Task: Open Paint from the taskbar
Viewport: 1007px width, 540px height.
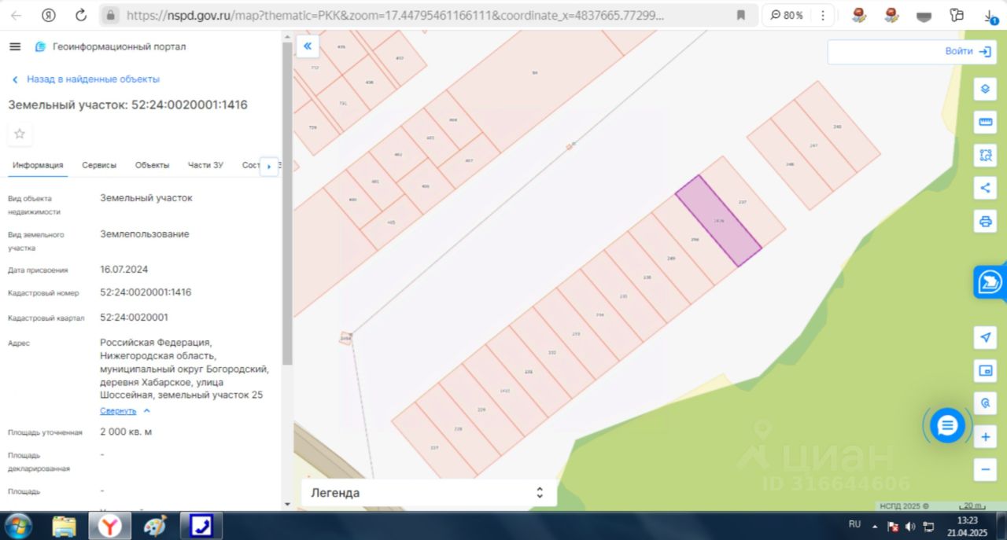Action: tap(155, 525)
